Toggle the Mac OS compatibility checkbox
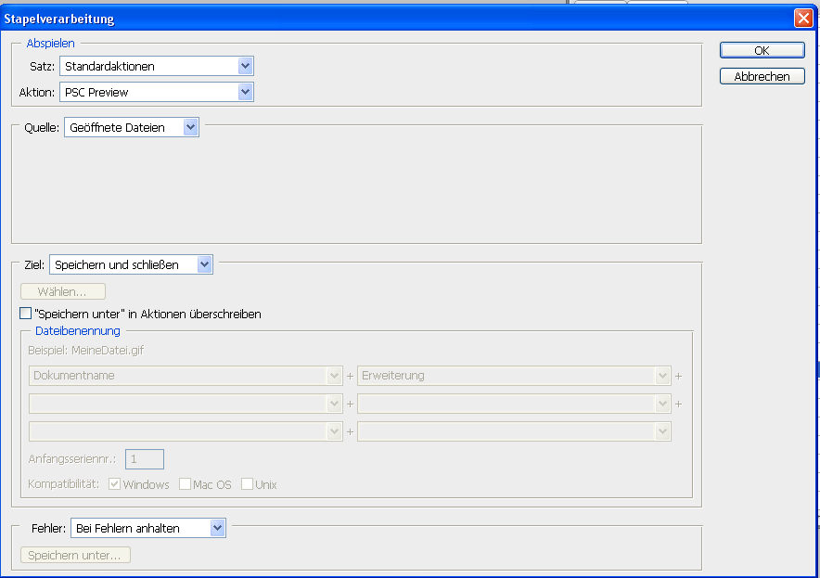The width and height of the screenshot is (820, 578). 185,484
